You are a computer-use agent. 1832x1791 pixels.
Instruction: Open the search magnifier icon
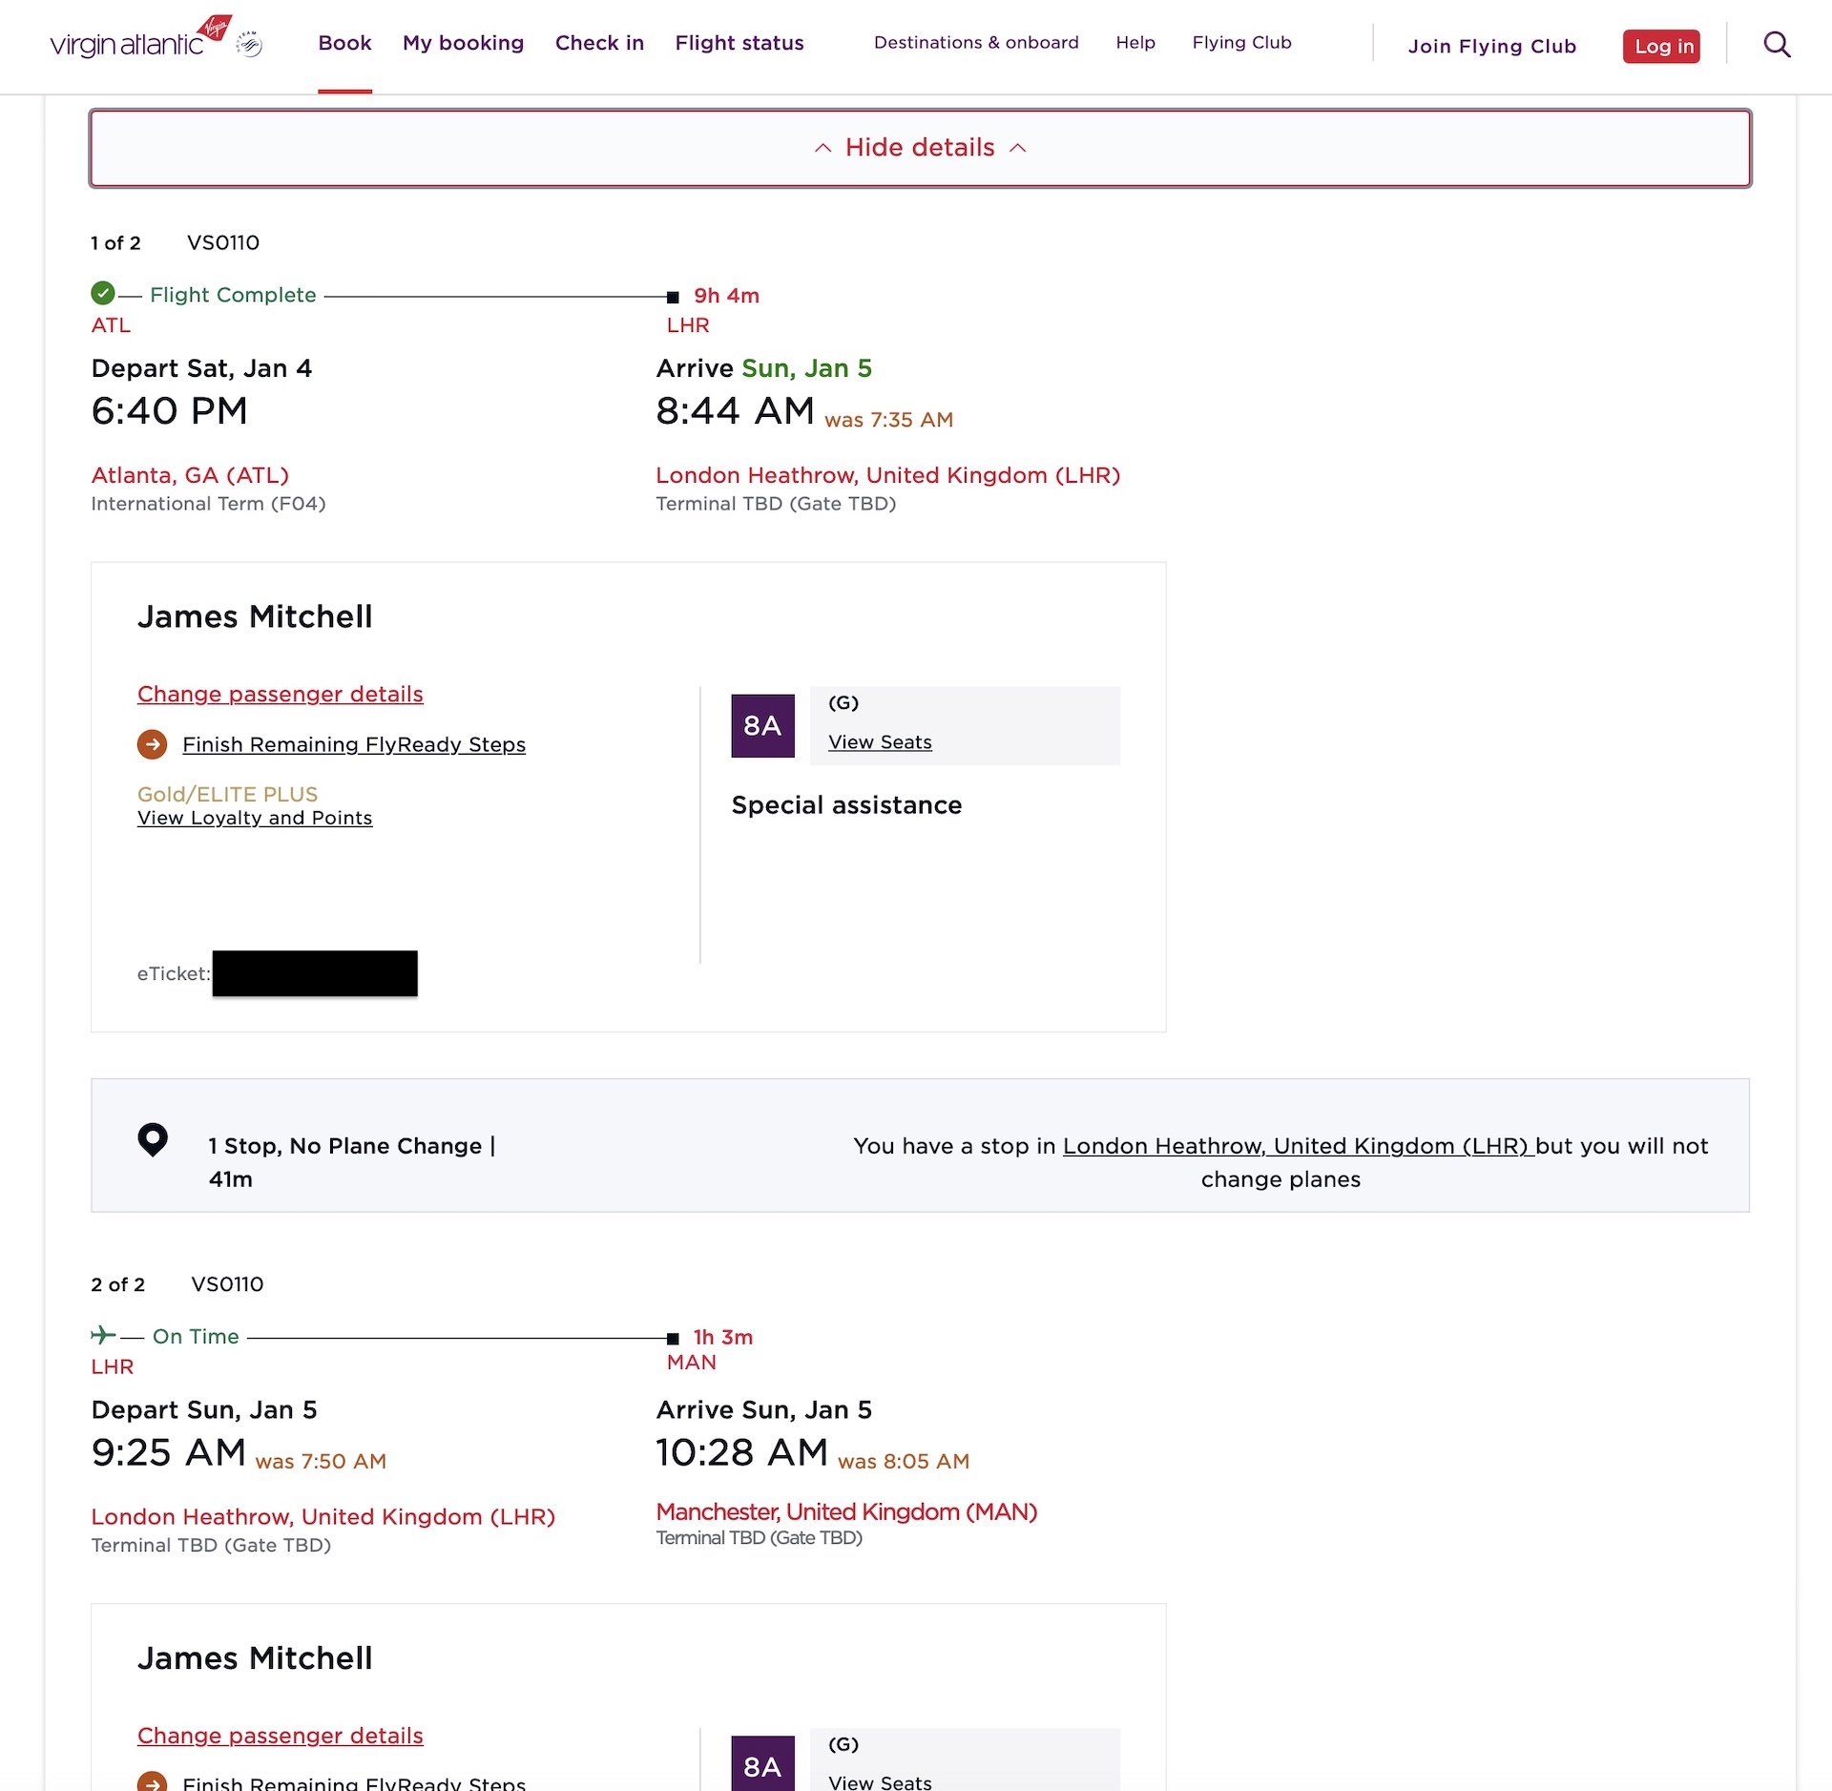1776,44
